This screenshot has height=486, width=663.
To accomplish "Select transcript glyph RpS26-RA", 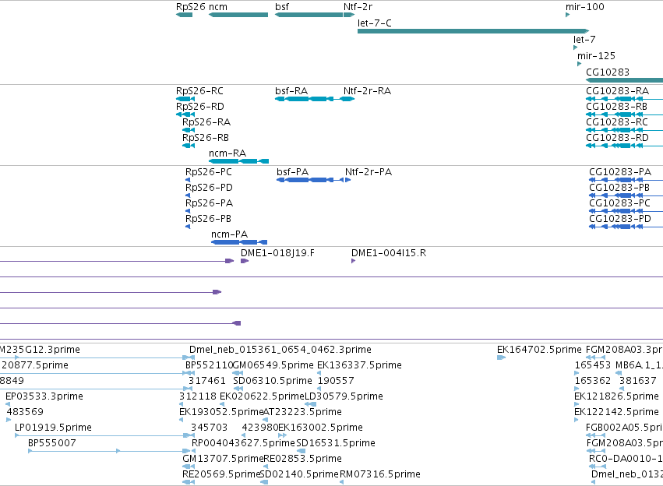I will click(189, 130).
